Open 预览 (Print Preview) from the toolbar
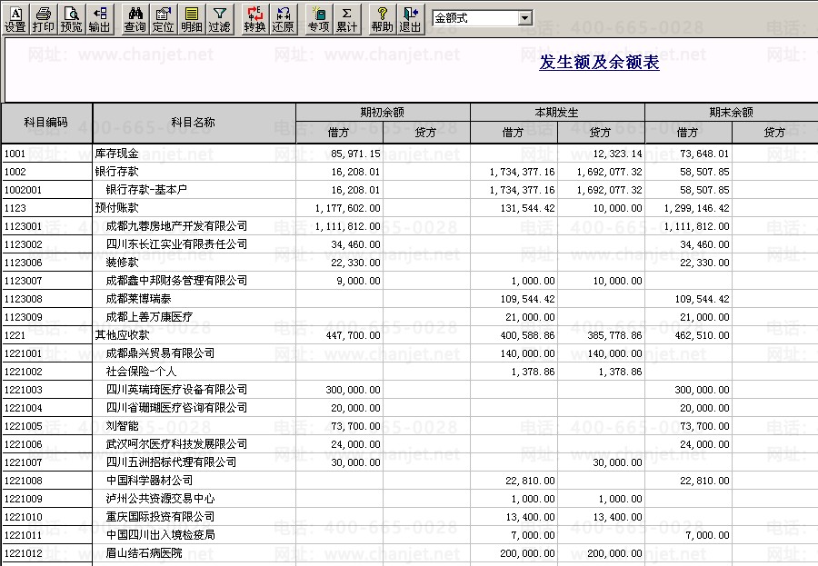Screen dimensions: 818x566 71,18
